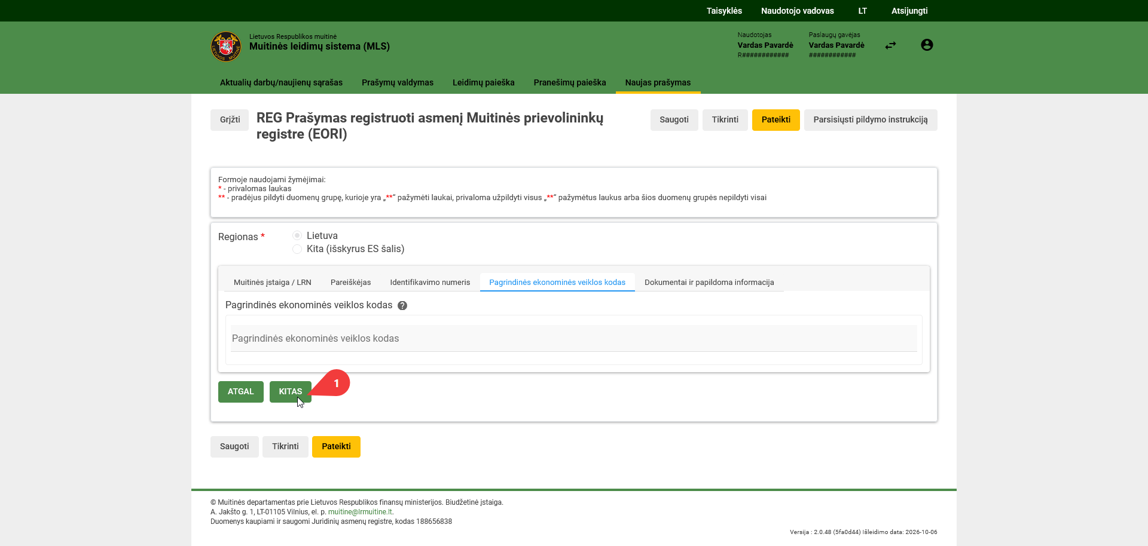
Task: Click the help question mark icon
Action: [x=402, y=305]
